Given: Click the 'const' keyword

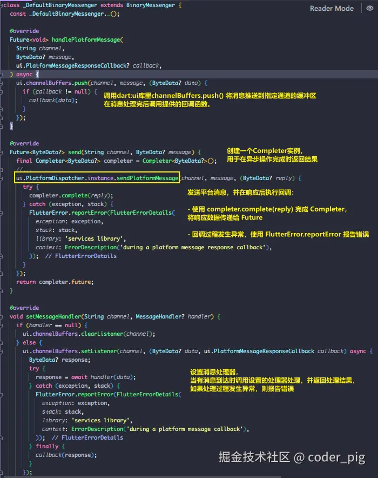Looking at the screenshot, I should 18,14.
